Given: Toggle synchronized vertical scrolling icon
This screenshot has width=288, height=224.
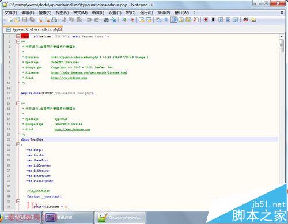Looking at the screenshot, I should pyautogui.click(x=142, y=20).
